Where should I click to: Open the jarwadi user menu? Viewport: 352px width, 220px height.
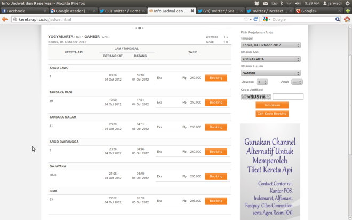point(332,3)
